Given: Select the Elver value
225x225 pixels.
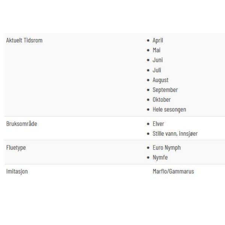Looking at the screenshot, I should pos(158,124).
